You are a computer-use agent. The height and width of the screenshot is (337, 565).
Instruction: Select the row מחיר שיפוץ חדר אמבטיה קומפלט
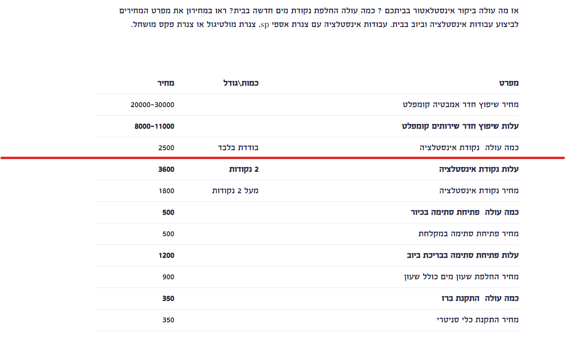[461, 105]
